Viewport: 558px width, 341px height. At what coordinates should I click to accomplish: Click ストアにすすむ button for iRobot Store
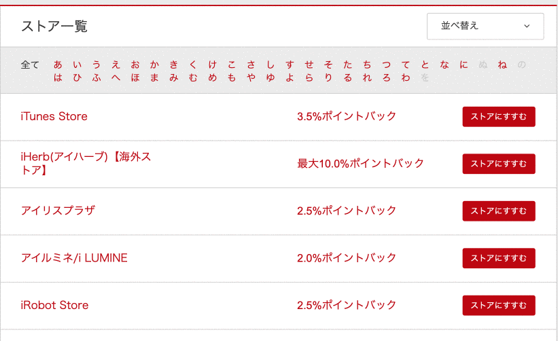click(499, 306)
